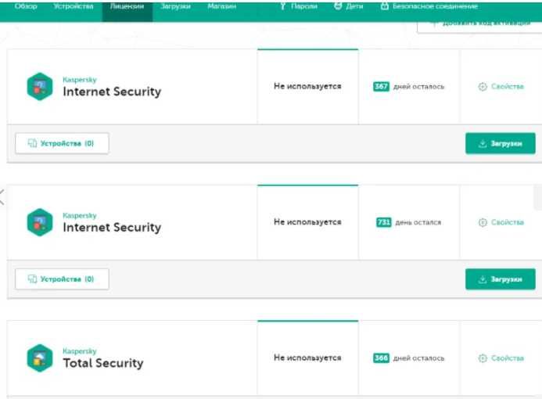Click the 731 days remaining badge

pos(384,222)
